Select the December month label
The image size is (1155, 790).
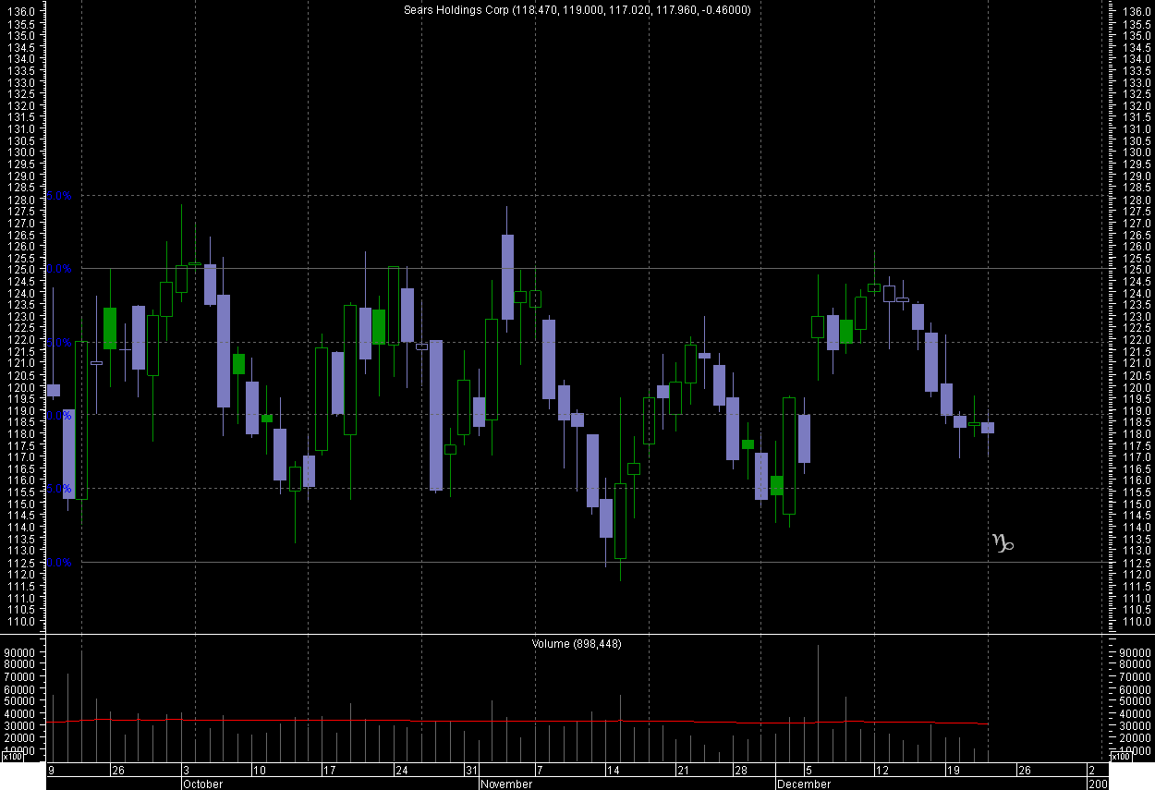803,784
